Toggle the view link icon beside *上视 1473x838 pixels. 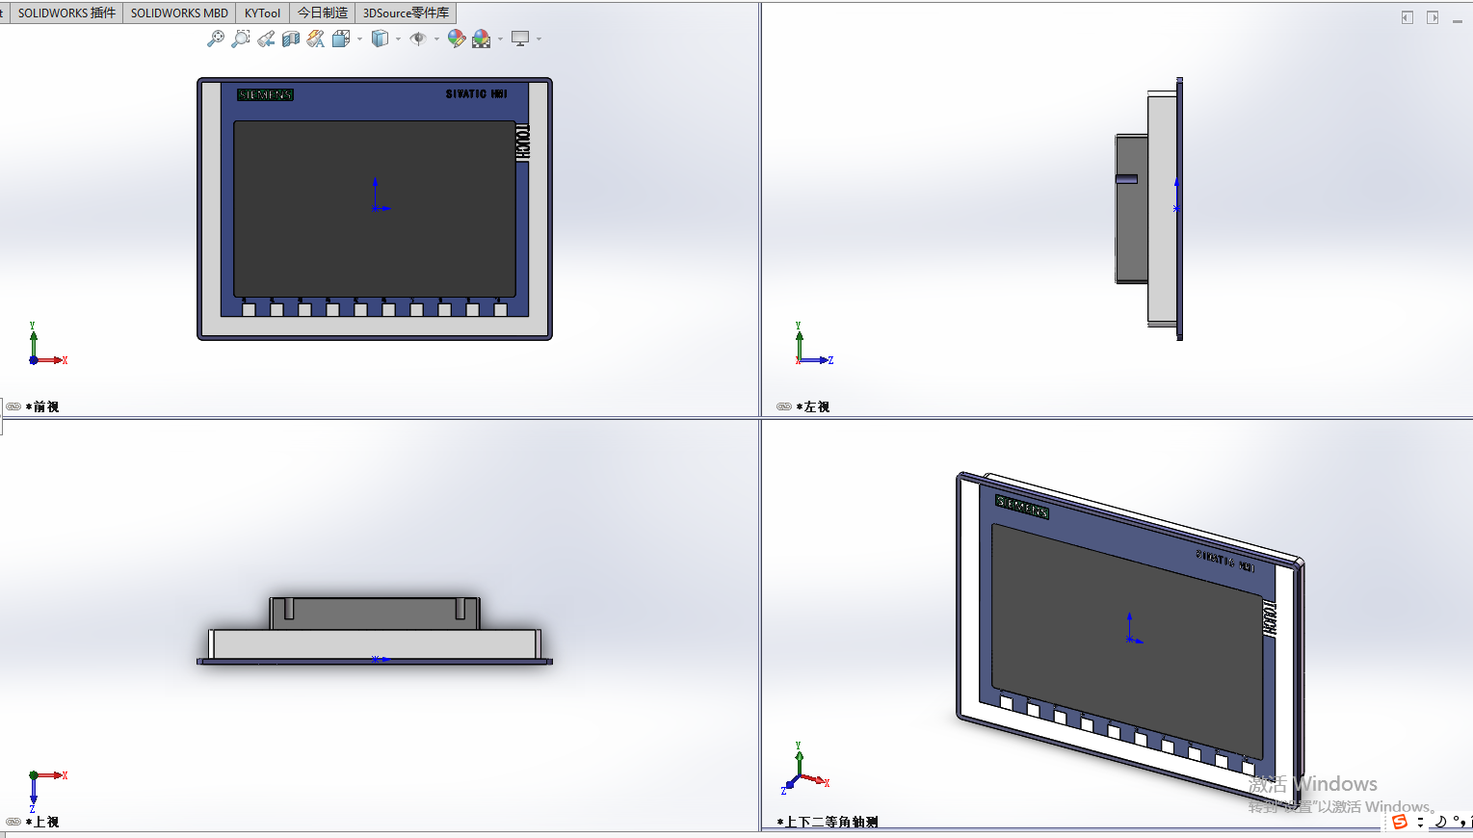click(13, 822)
